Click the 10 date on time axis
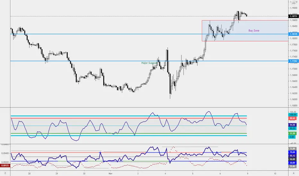Image resolution: width=299 pixels, height=176 pixels. [275, 173]
